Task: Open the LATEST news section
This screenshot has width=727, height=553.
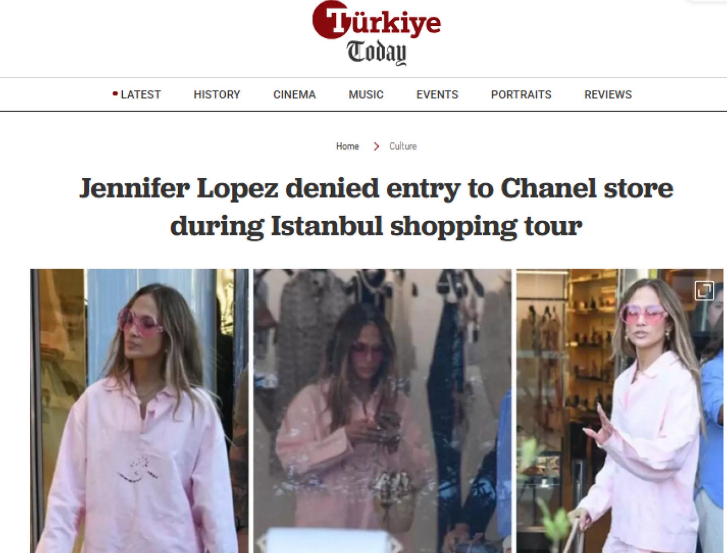Action: click(140, 94)
